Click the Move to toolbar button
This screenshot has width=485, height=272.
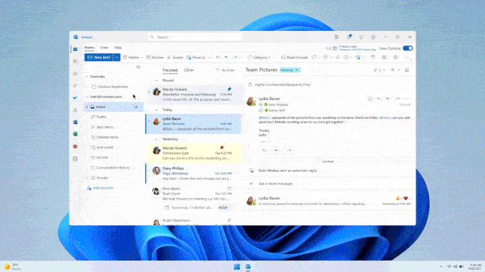(x=196, y=57)
